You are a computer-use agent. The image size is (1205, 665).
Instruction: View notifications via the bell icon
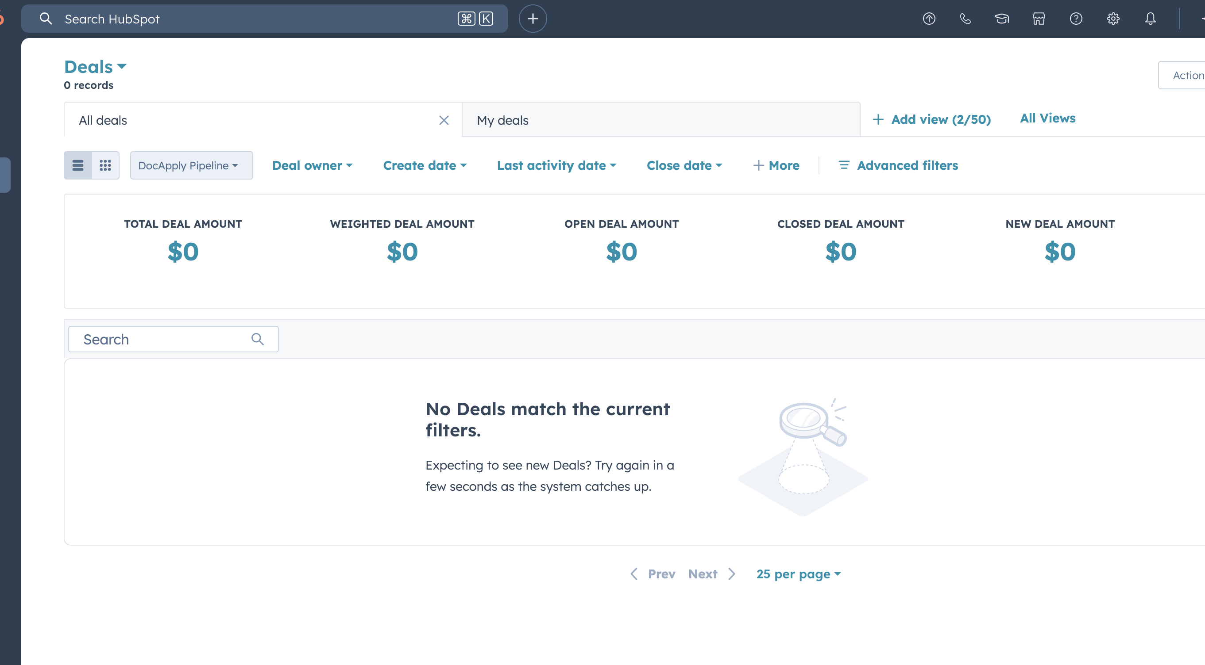click(x=1150, y=19)
